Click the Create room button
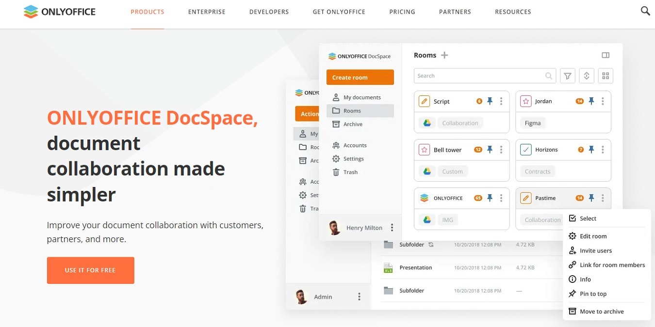The image size is (655, 327). (x=360, y=77)
